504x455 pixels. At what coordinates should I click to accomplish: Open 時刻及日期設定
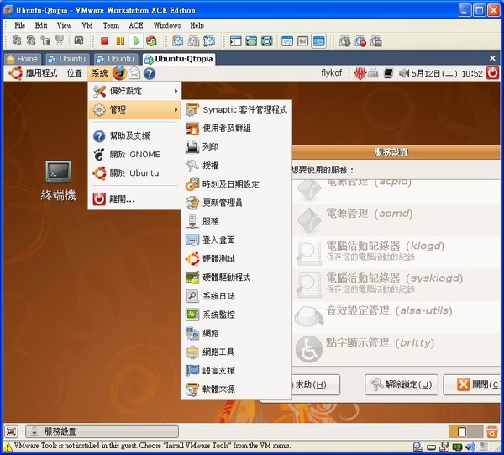point(237,184)
